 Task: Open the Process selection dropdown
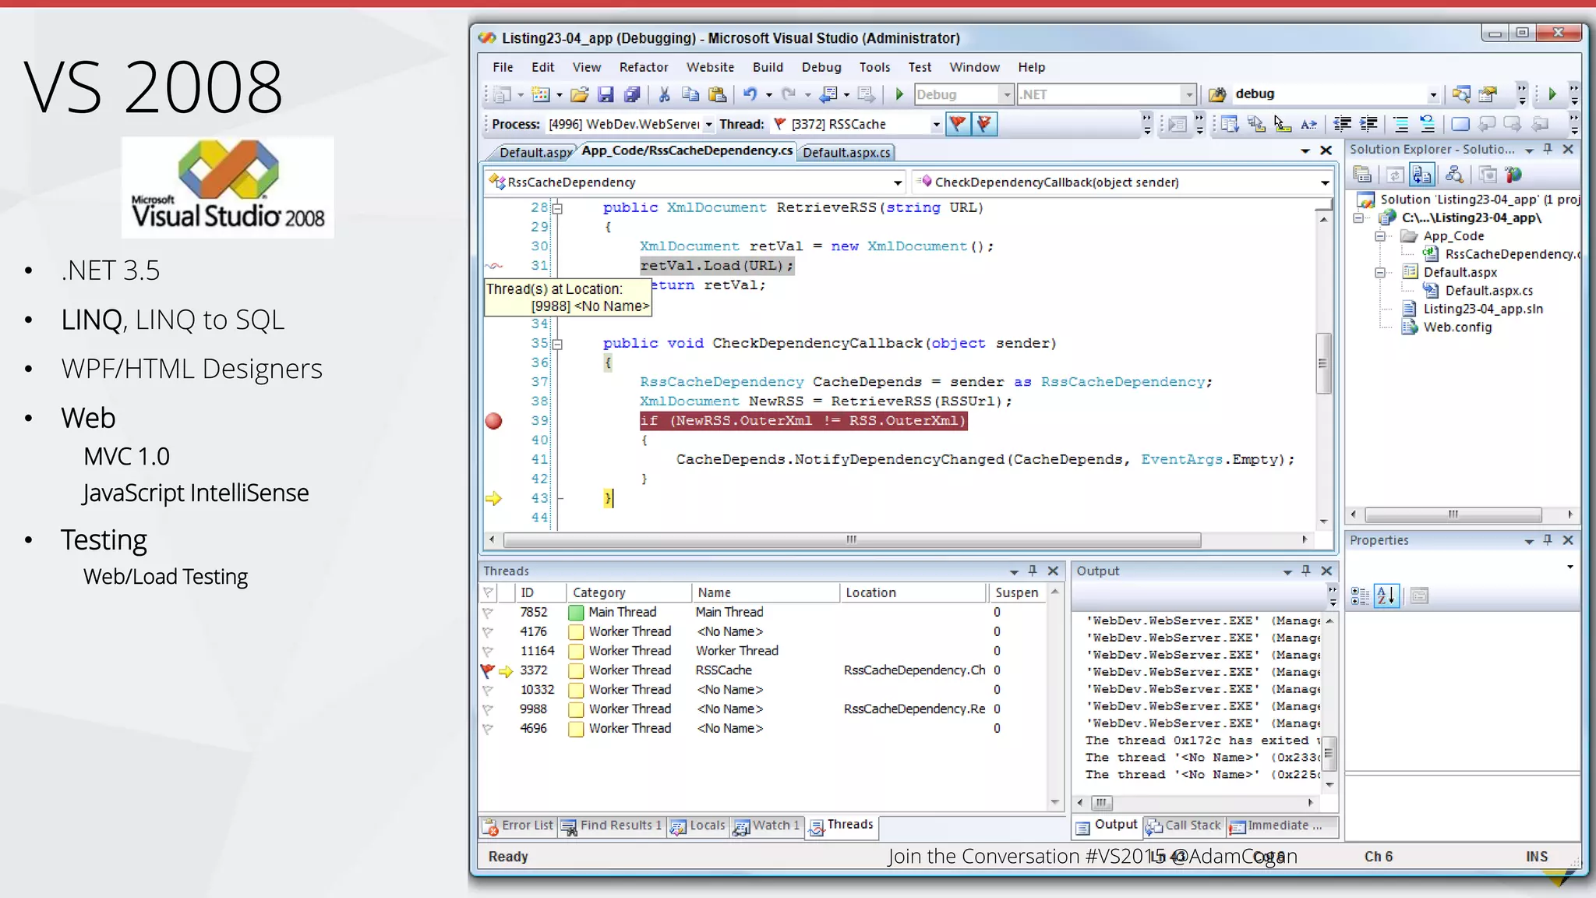pyautogui.click(x=708, y=124)
